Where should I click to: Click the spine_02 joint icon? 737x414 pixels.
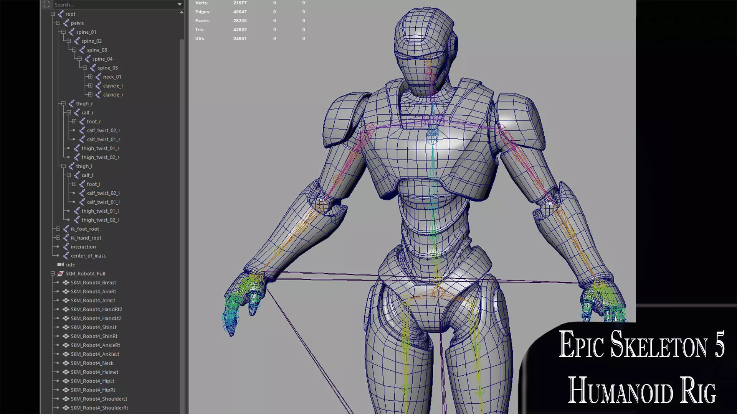(x=76, y=41)
